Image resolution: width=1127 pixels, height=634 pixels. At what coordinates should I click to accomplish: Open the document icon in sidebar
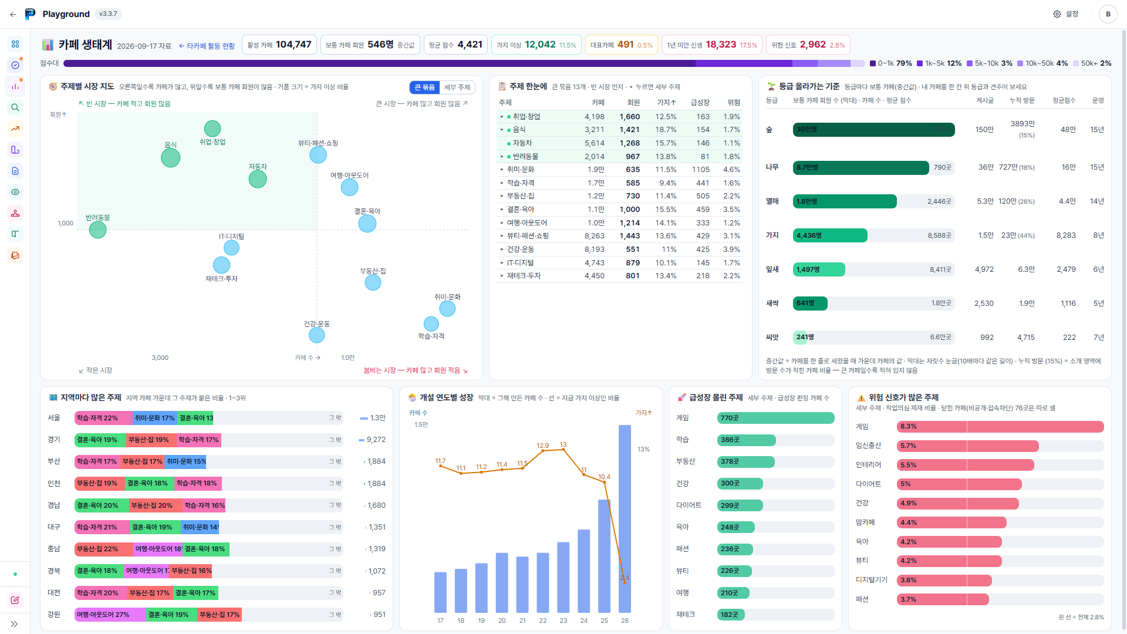[15, 171]
